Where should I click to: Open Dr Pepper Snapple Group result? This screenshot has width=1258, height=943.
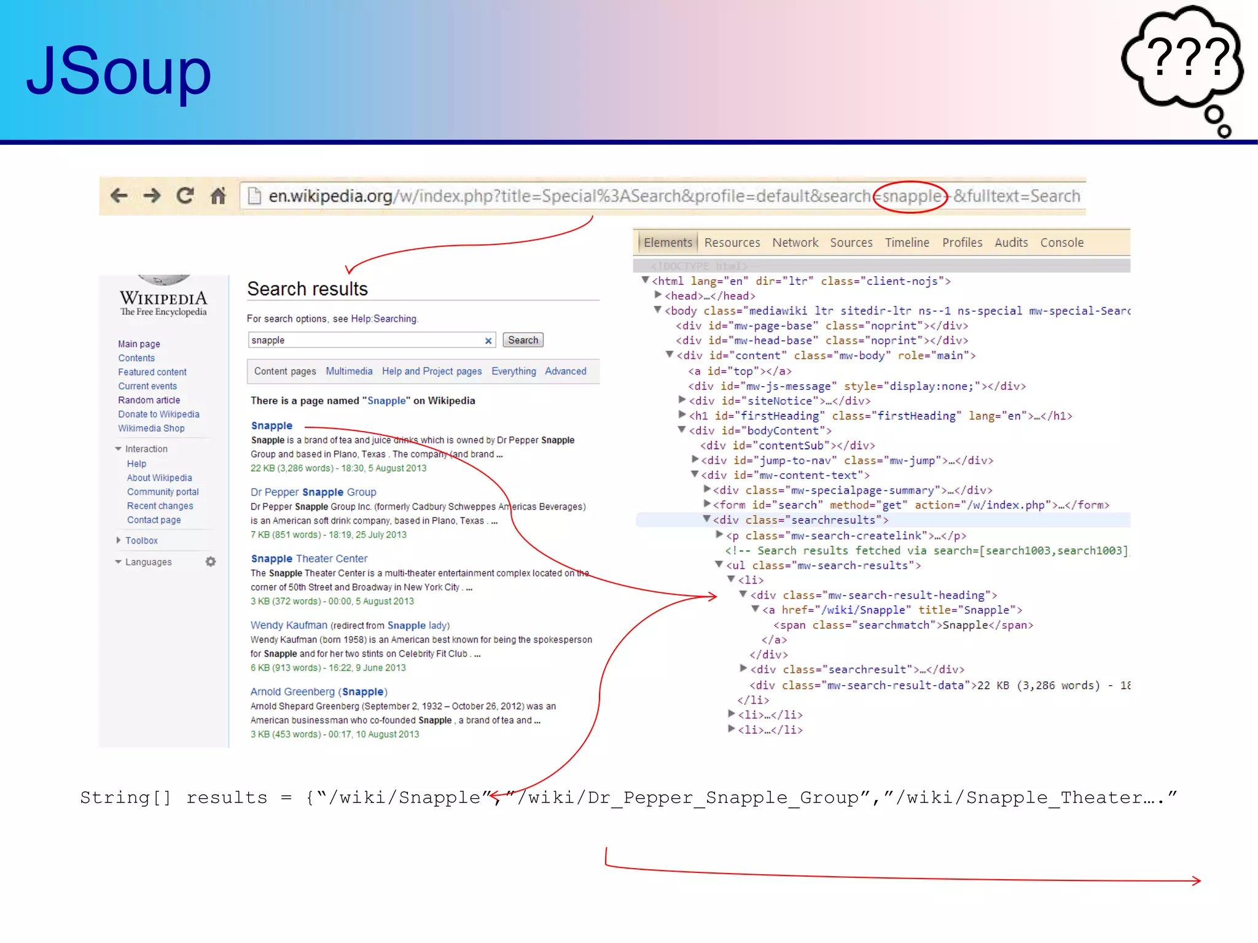click(313, 492)
